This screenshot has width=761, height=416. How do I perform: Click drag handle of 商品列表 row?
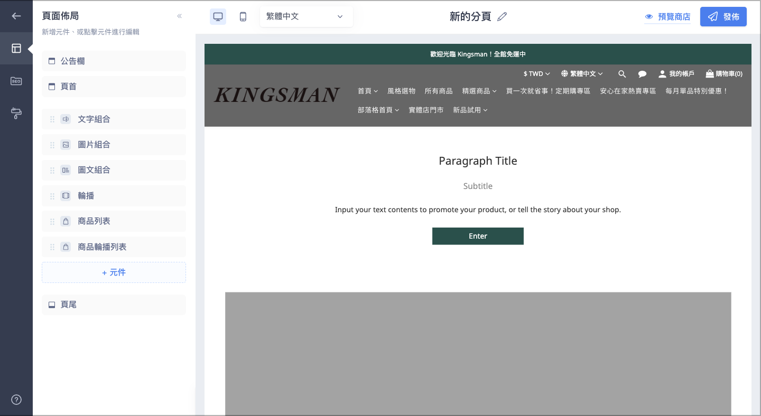coord(52,221)
